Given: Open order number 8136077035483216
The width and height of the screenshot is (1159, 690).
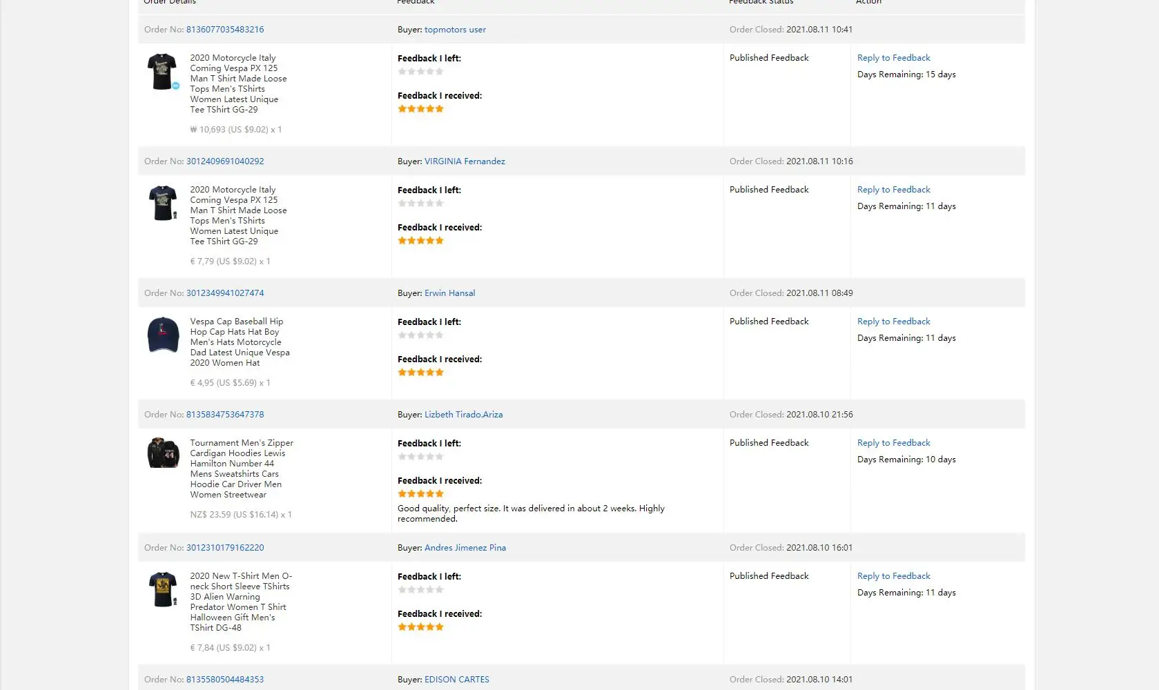Looking at the screenshot, I should coord(224,30).
